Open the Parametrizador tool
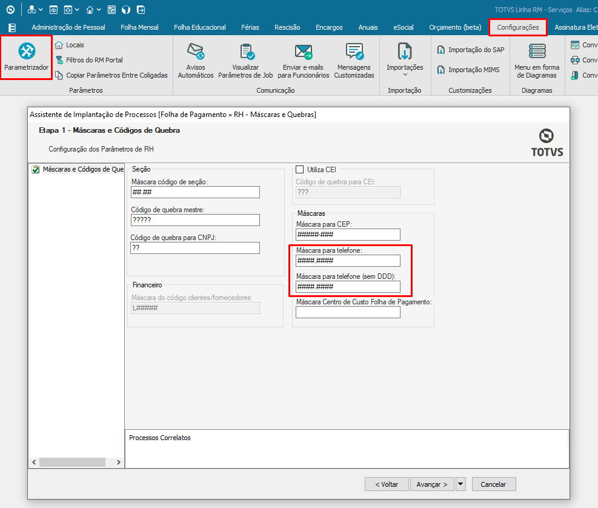Image resolution: width=598 pixels, height=508 pixels. (26, 57)
